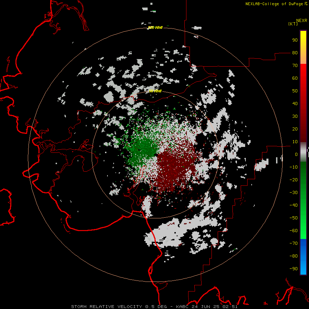
Task: Click the STORM RELATIVE VELOCITY caption text
Action: [106, 307]
